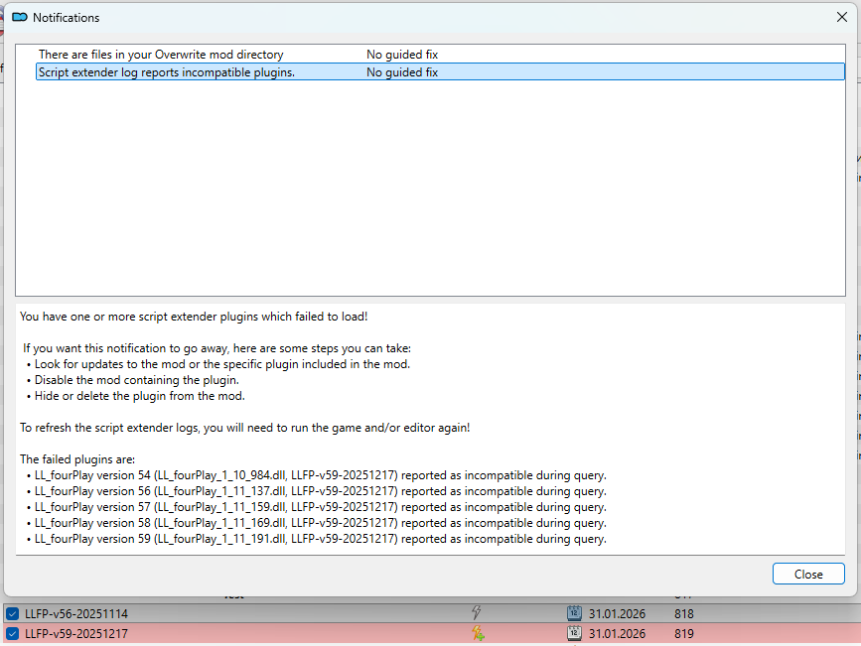Select the LLFP-v56-20251114 mod name
The image size is (861, 646).
pos(76,613)
